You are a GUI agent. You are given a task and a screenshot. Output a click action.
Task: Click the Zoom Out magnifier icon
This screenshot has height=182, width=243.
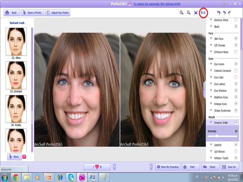(x=189, y=13)
